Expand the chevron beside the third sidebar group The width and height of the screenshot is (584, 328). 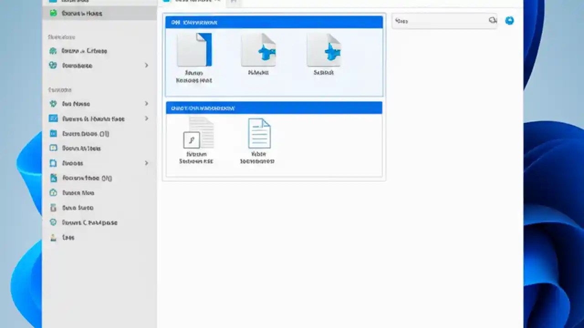coord(146,104)
